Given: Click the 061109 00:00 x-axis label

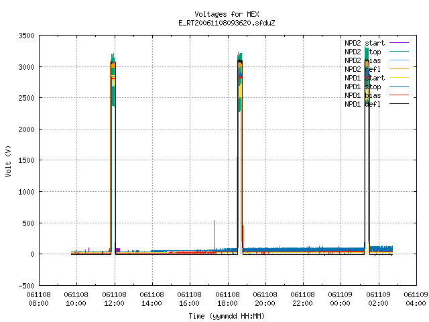Looking at the screenshot, I should pyautogui.click(x=340, y=299).
